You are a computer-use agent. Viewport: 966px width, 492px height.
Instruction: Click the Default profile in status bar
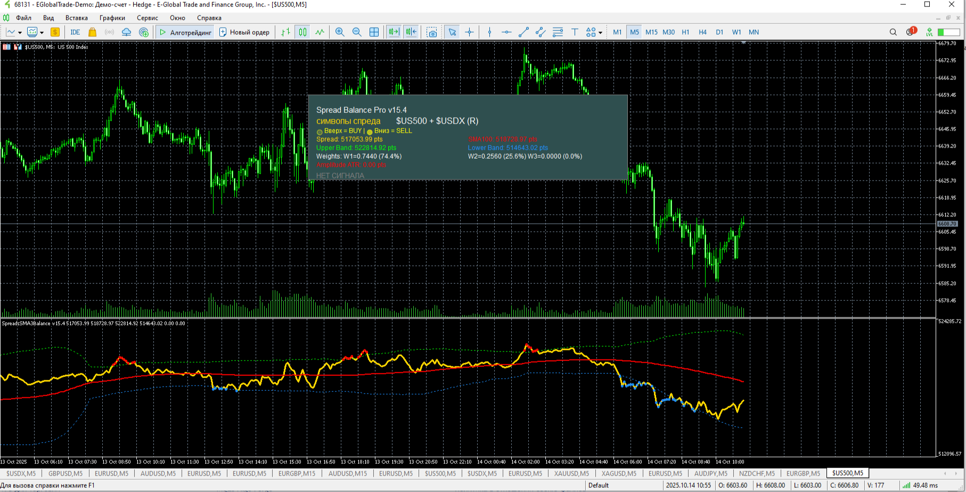coord(599,485)
